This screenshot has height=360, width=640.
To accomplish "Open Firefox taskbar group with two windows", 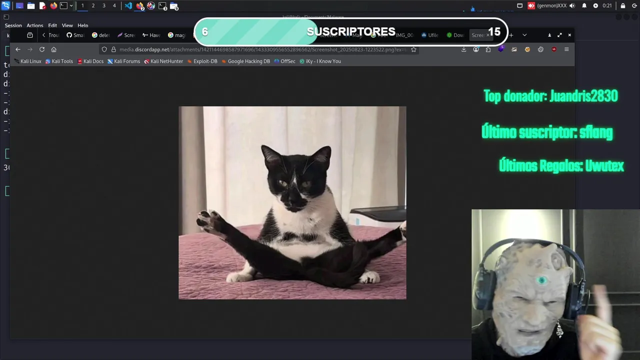I will (x=140, y=6).
